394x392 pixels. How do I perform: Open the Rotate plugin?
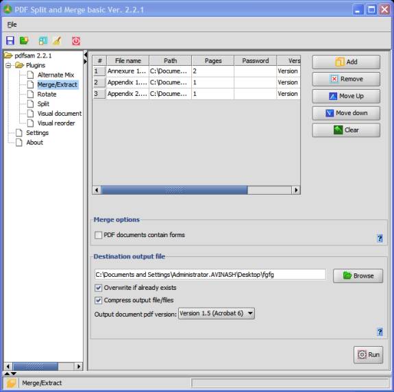47,95
